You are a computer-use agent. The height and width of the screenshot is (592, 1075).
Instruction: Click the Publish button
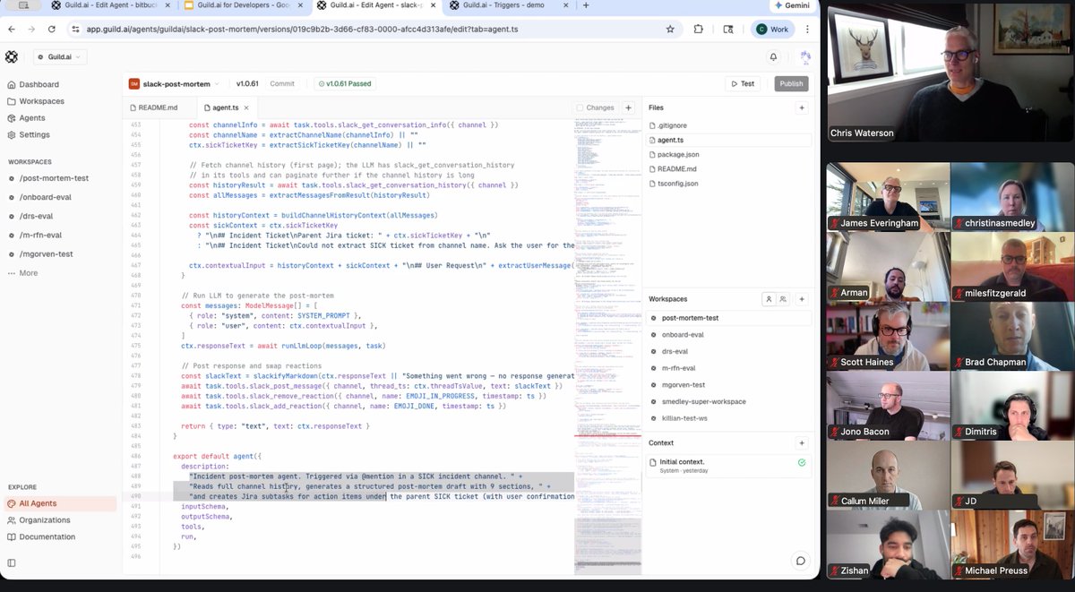click(791, 84)
